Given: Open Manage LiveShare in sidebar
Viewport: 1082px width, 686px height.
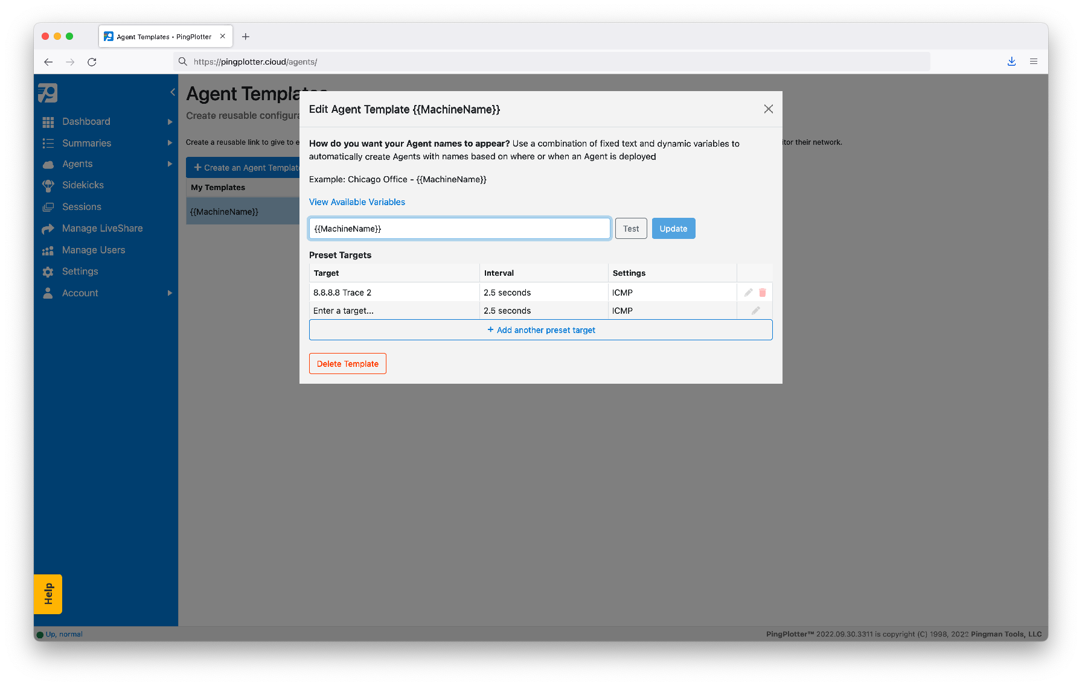Looking at the screenshot, I should pyautogui.click(x=102, y=228).
